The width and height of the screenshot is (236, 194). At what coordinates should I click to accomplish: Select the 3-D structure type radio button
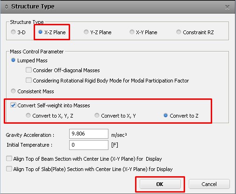[x=13, y=32]
